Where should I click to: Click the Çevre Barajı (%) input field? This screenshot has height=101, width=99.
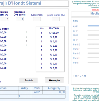56,19
